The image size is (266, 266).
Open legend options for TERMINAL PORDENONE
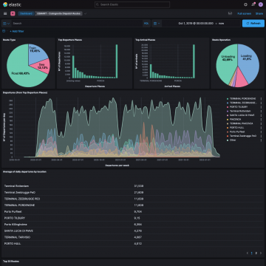point(261,99)
